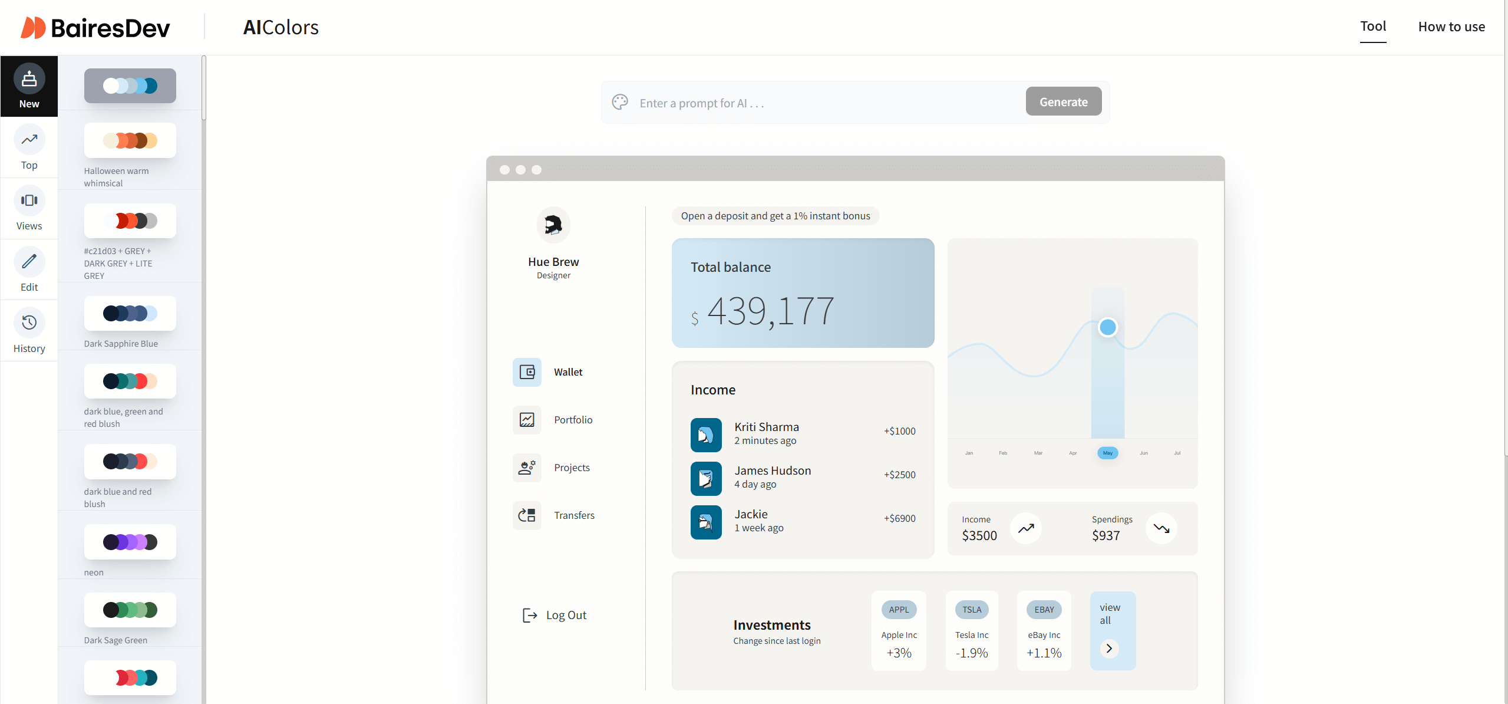1508x704 pixels.
Task: Open the How to use tab
Action: click(x=1451, y=27)
